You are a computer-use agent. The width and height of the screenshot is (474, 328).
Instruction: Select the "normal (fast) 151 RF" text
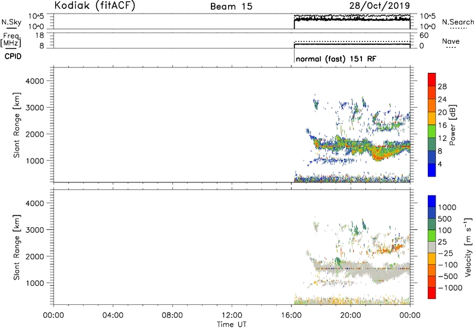(336, 59)
